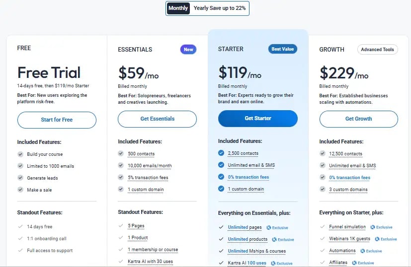Click the Unlimited products link
Screen dimensions: 411x267
coord(247,239)
